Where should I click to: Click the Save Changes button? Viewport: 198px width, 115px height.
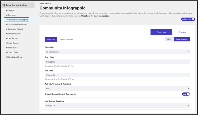coord(182,39)
